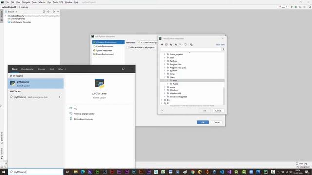Screen dimensions: 312x175
Task: Click 'Yönetici olarak çalıştır' action
Action: (84, 114)
